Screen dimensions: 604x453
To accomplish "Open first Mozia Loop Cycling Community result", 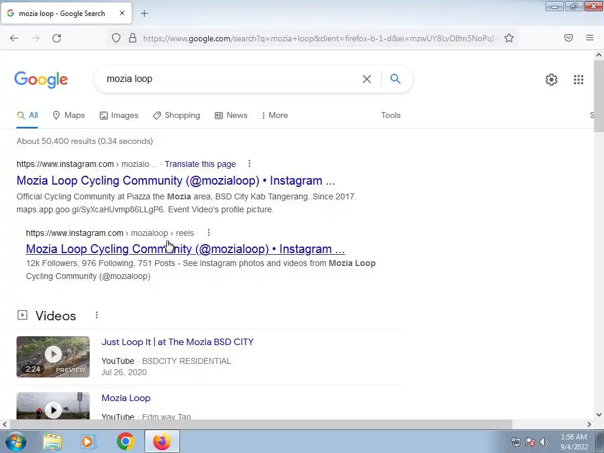I will (176, 180).
